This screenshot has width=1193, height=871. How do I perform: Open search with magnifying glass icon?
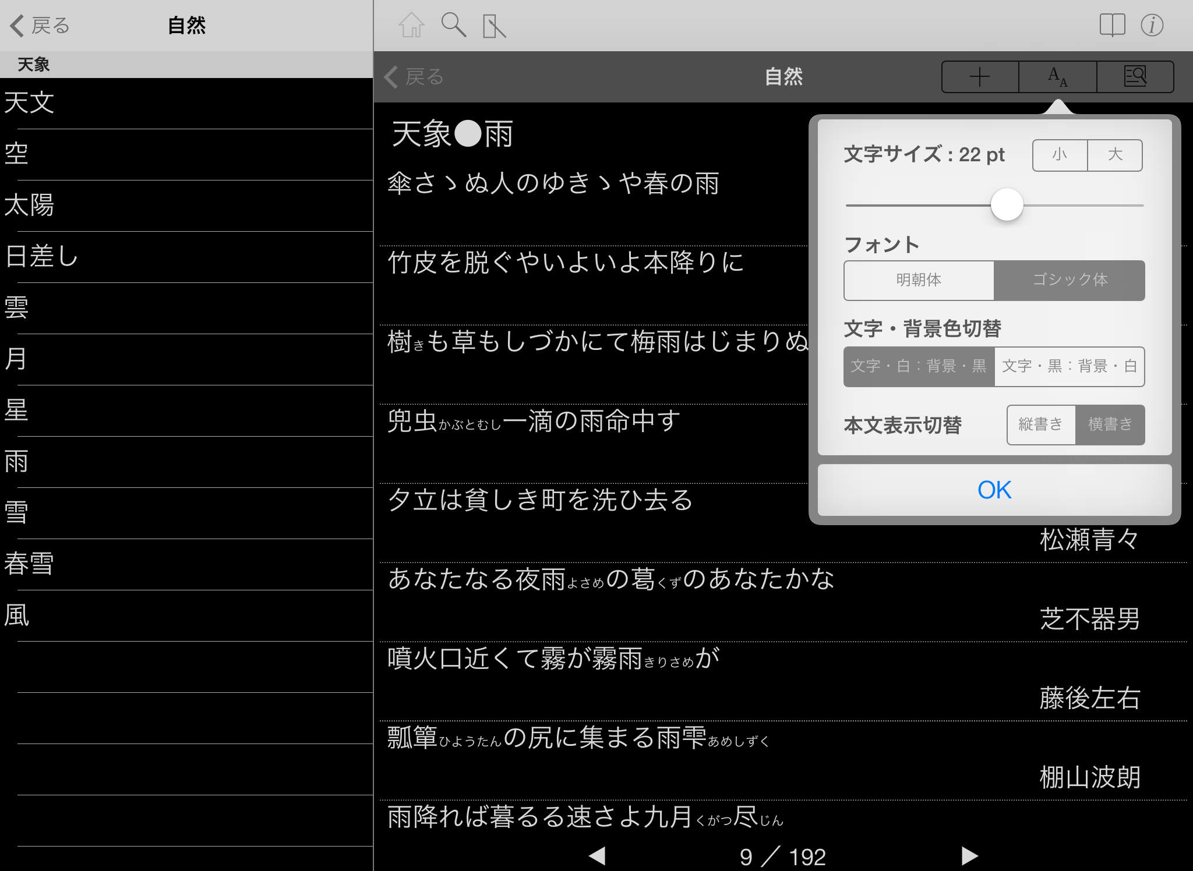[x=453, y=25]
